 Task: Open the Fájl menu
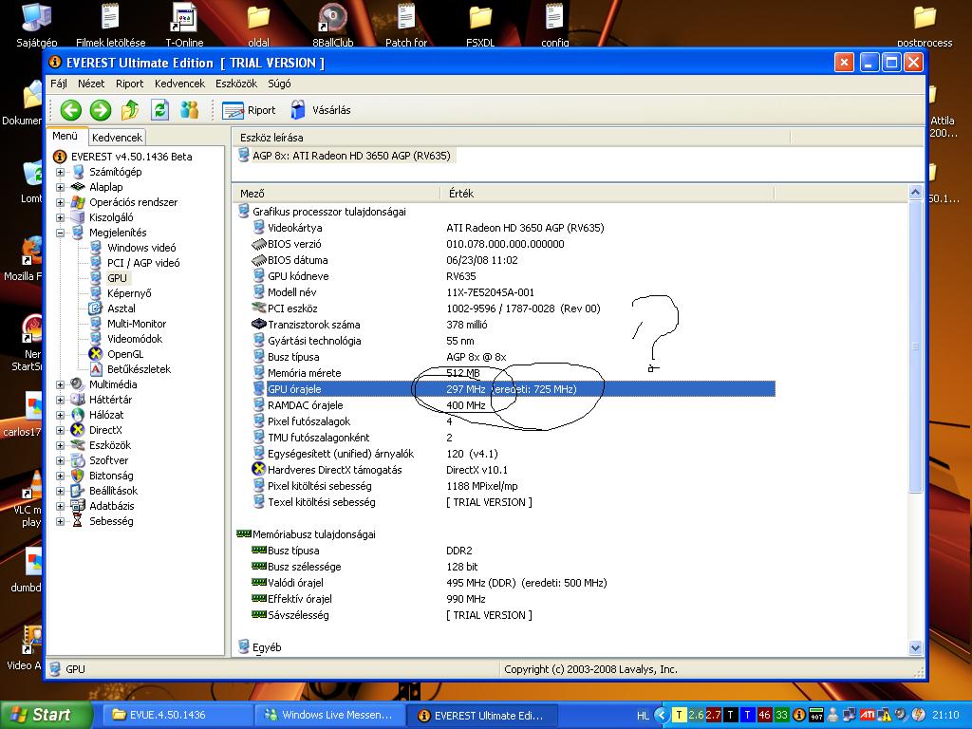click(59, 84)
